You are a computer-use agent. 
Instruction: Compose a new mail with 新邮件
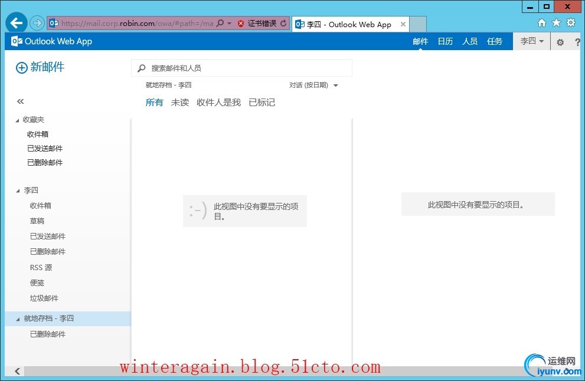[x=40, y=67]
